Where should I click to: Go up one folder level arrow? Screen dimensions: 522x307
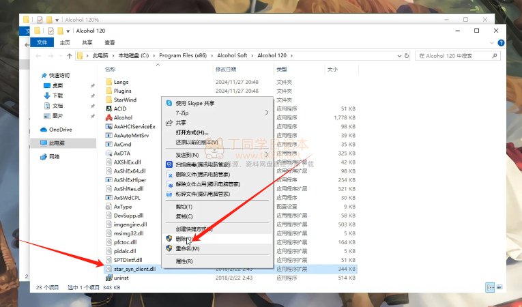[69, 56]
